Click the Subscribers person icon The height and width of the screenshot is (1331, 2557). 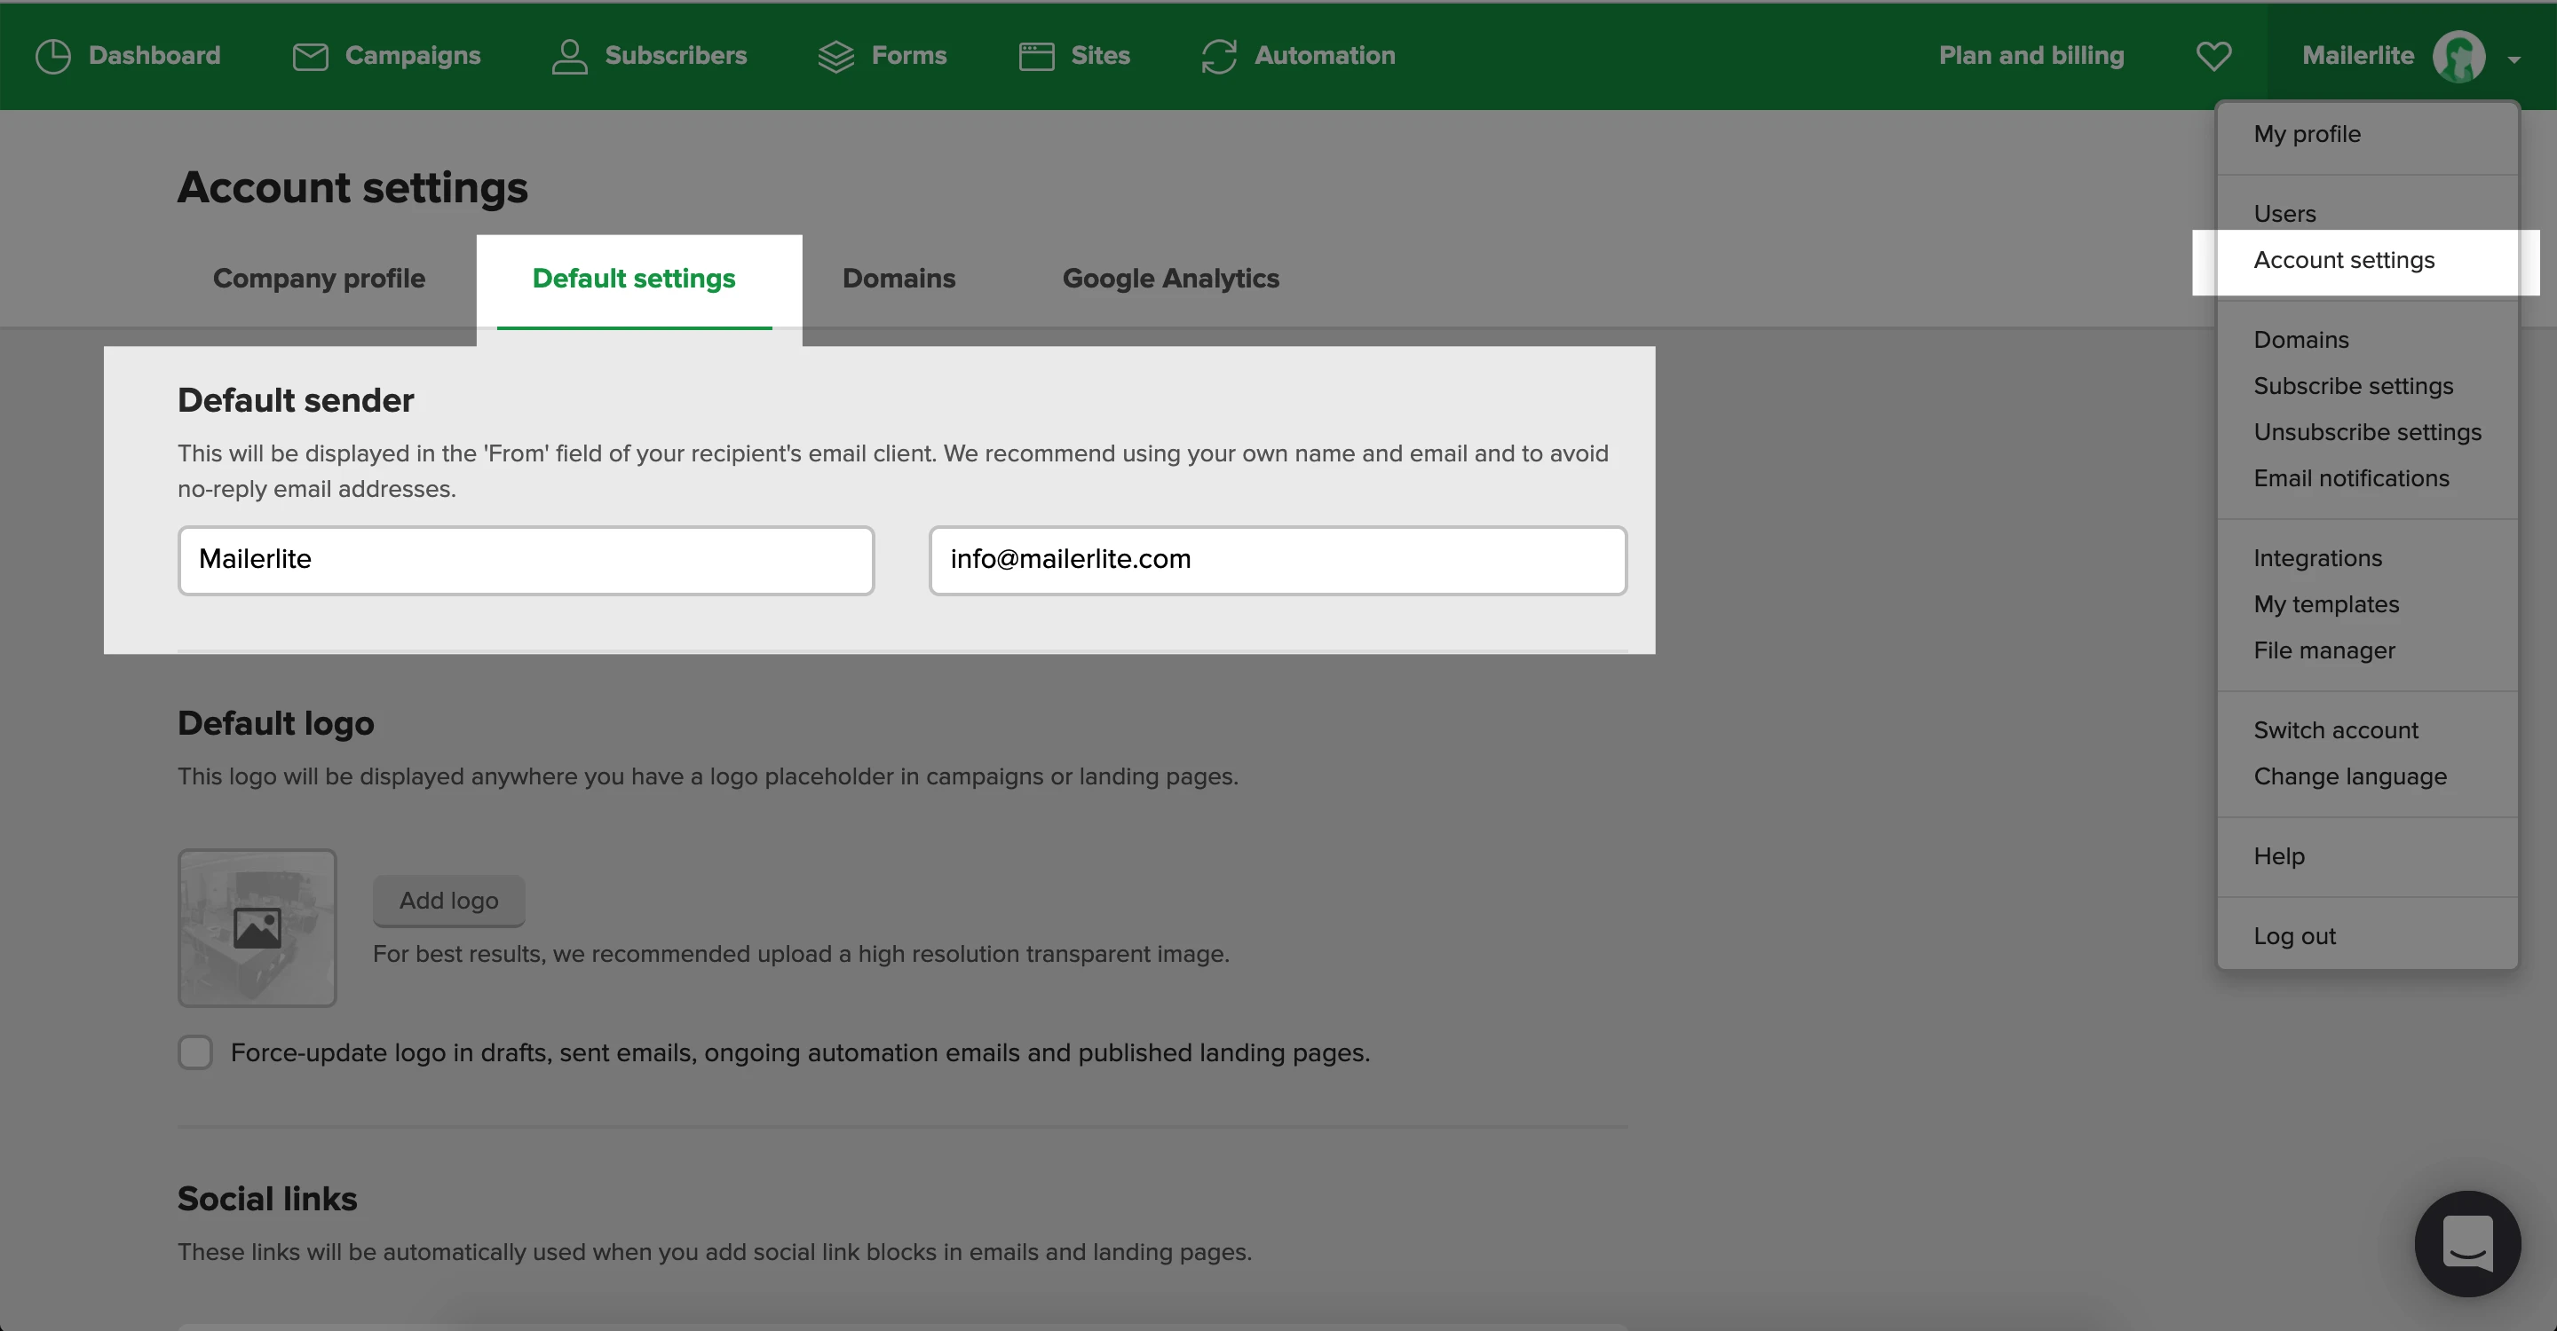[x=570, y=56]
